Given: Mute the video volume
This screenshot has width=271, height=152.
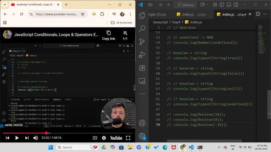Looking at the screenshot, I should click(x=35, y=138).
